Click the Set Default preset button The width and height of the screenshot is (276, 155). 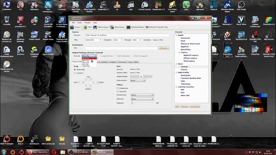195,106
